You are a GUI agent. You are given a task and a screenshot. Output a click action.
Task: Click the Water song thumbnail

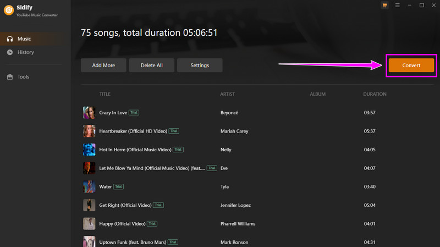click(89, 186)
